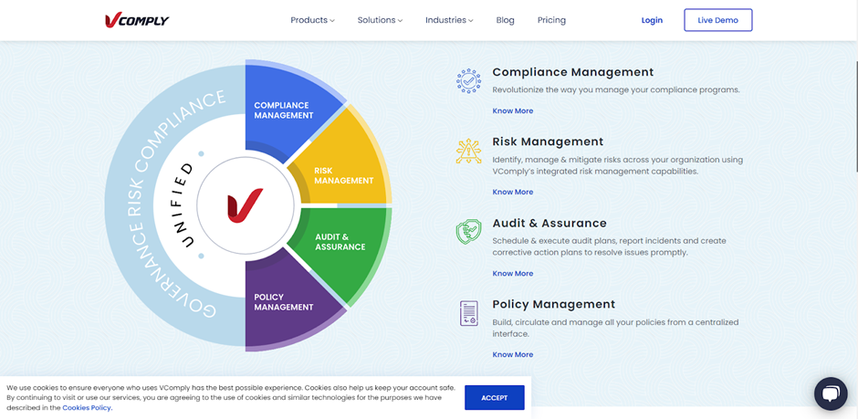Click the Live Demo button
The image size is (858, 419).
718,20
